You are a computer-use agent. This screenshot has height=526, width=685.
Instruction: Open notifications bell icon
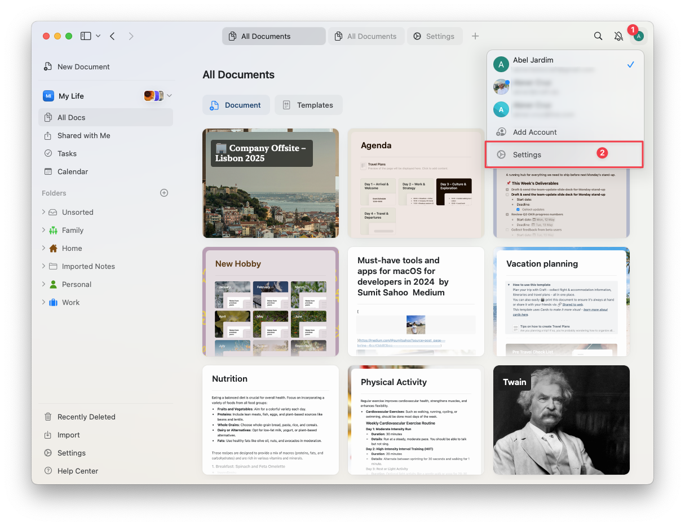[x=618, y=36]
